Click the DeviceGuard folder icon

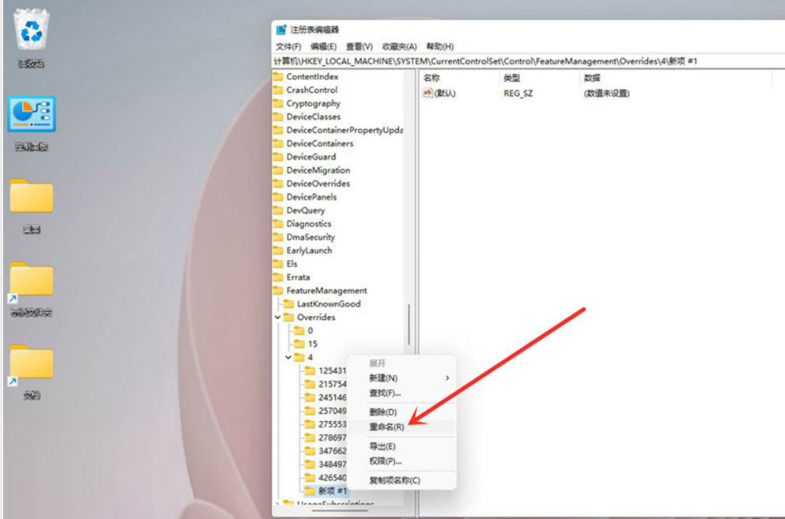278,156
